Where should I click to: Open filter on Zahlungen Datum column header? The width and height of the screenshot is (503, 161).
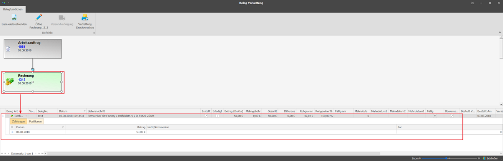63,127
